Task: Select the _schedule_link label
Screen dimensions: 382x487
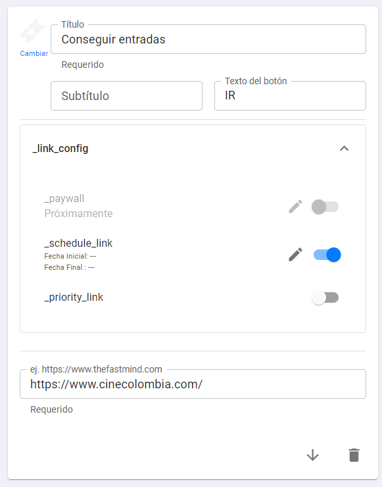Action: (x=78, y=243)
